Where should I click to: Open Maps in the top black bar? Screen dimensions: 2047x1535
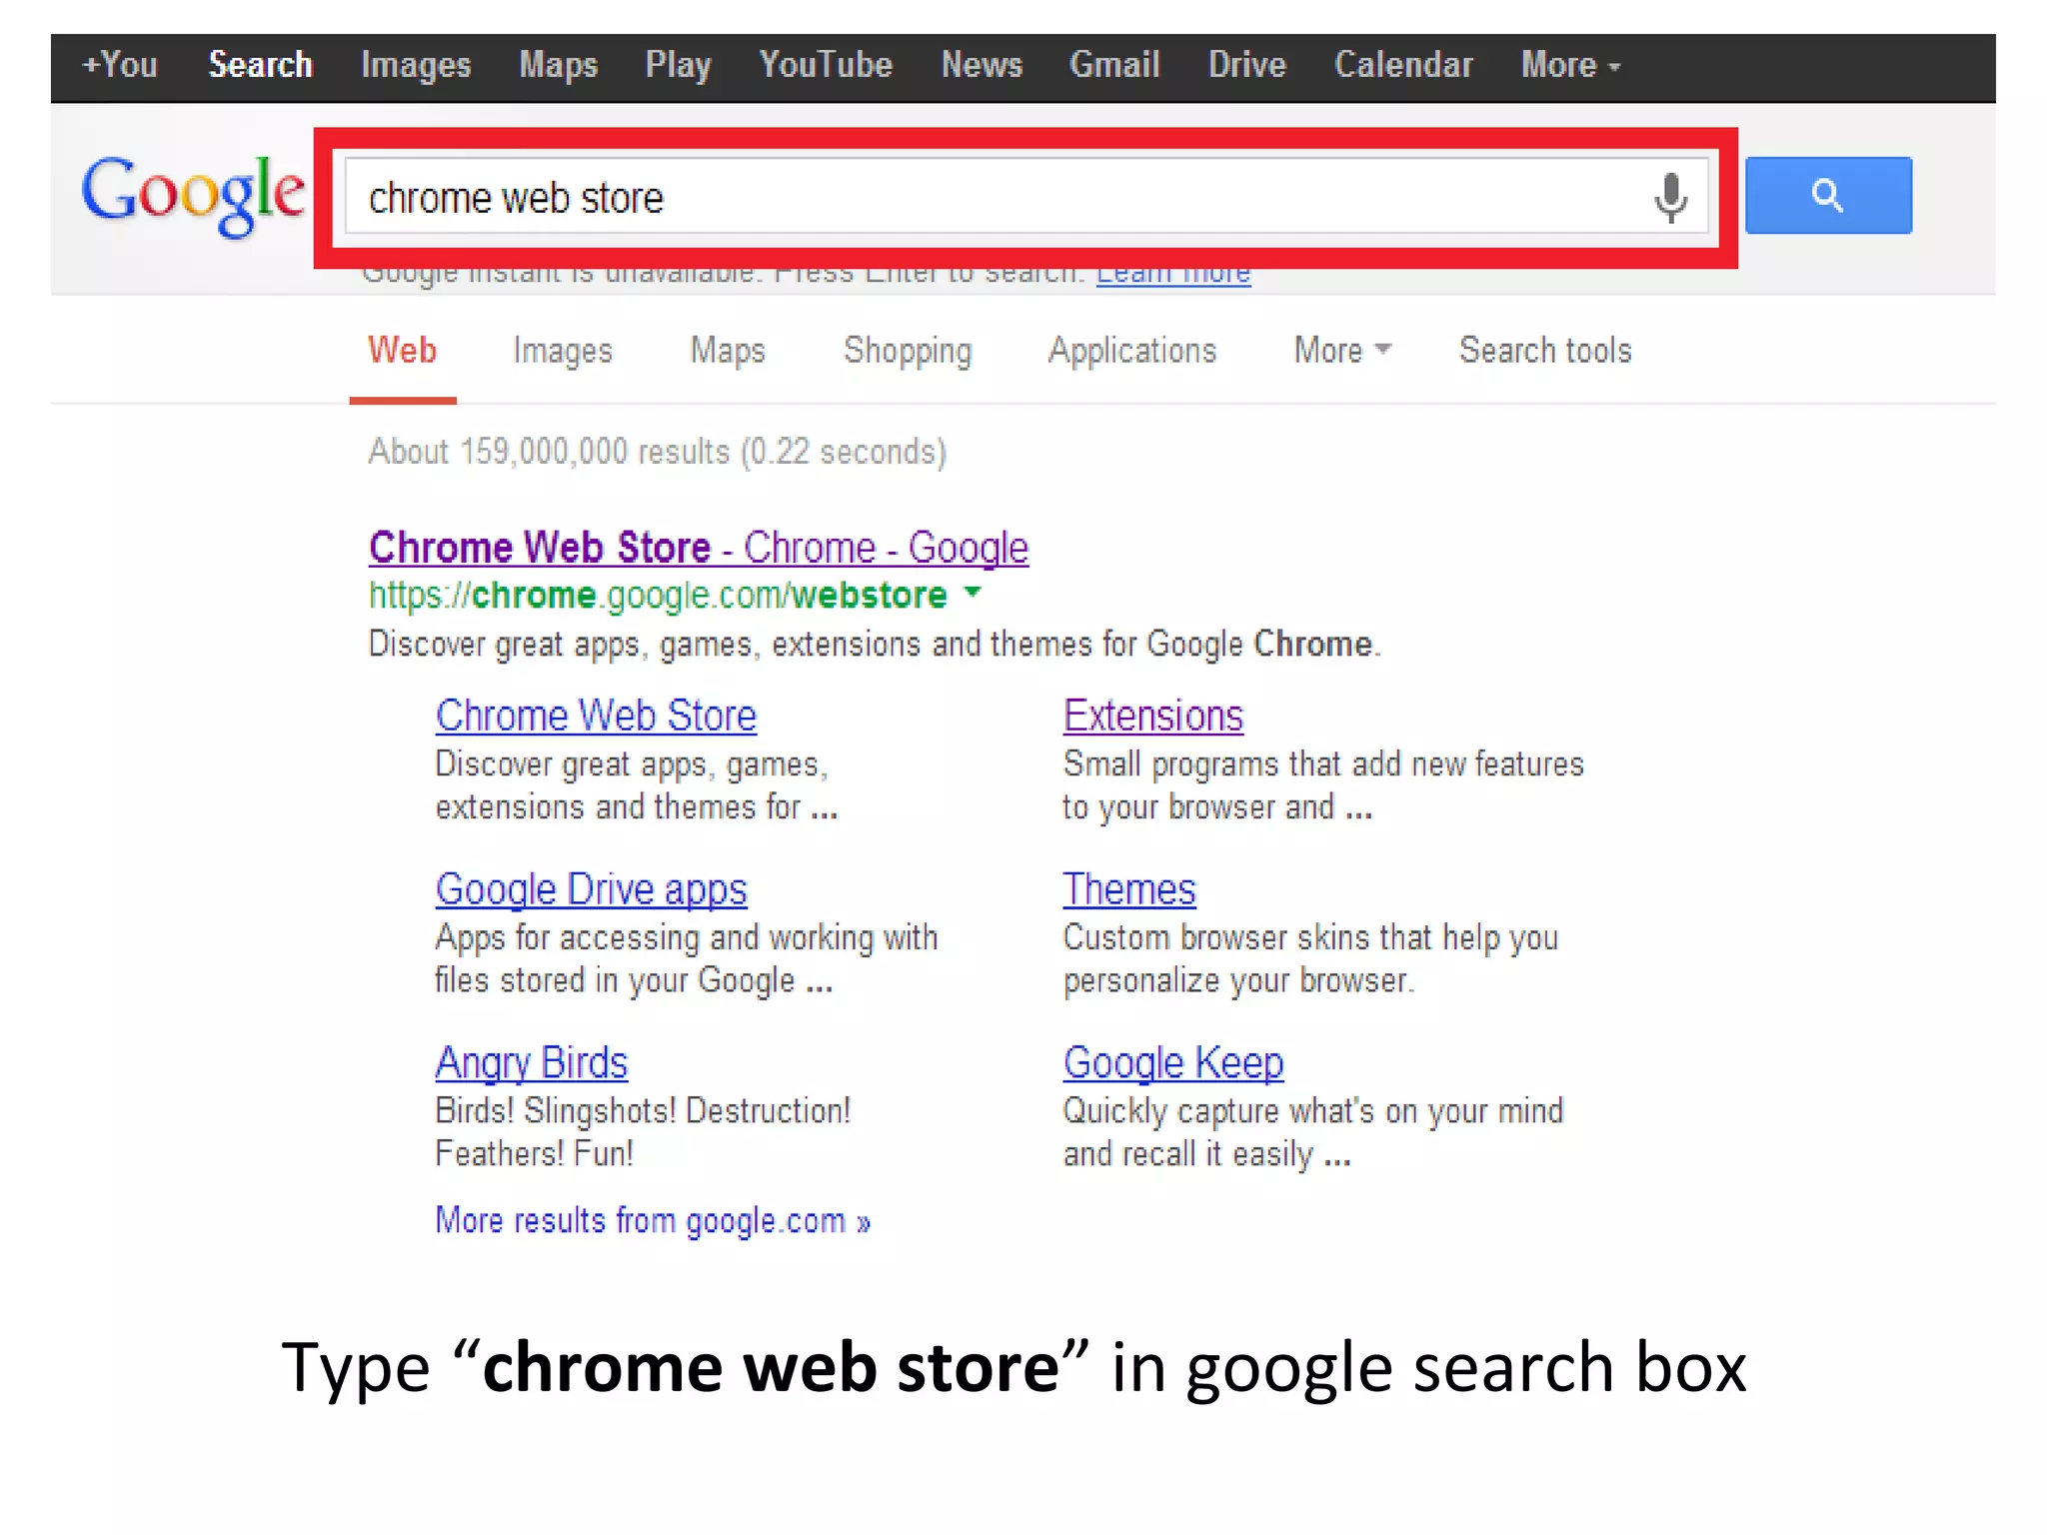558,66
